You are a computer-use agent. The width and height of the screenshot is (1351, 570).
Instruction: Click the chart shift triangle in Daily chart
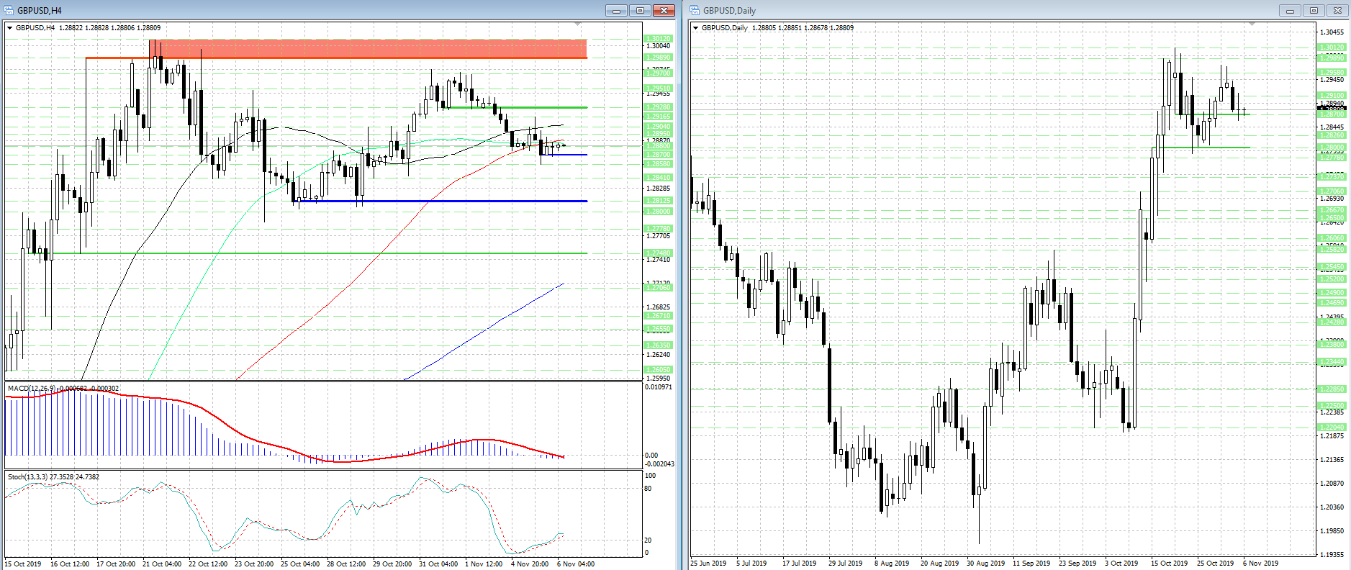(1252, 24)
